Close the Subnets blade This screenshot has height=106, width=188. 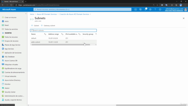[184, 18]
